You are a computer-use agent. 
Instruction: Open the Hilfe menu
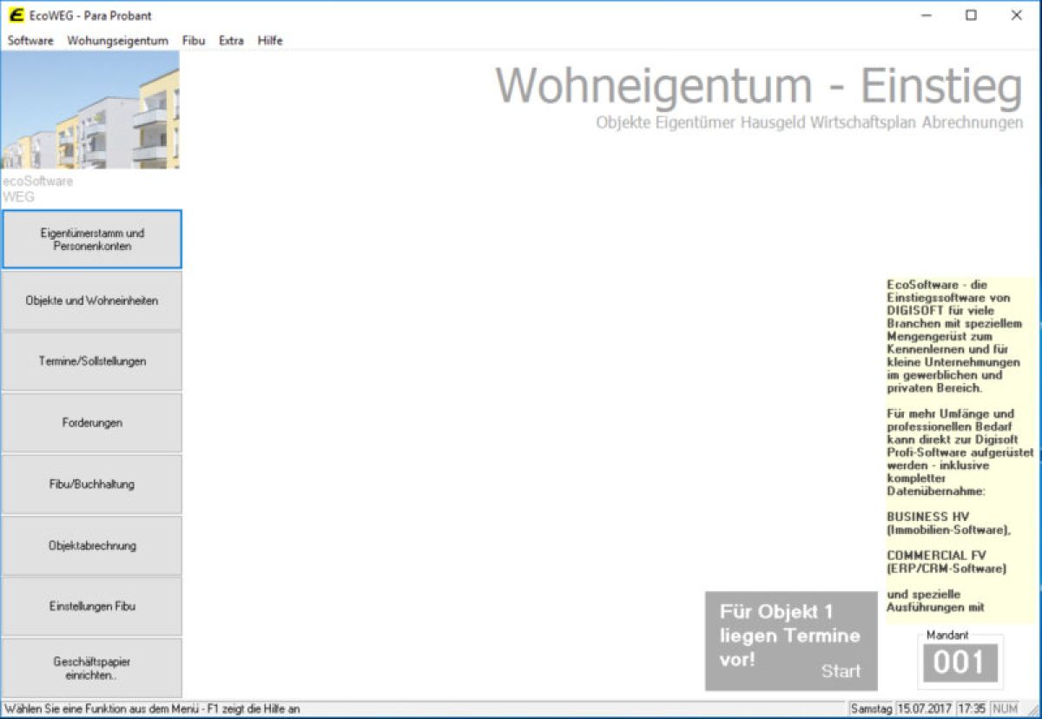(x=270, y=41)
